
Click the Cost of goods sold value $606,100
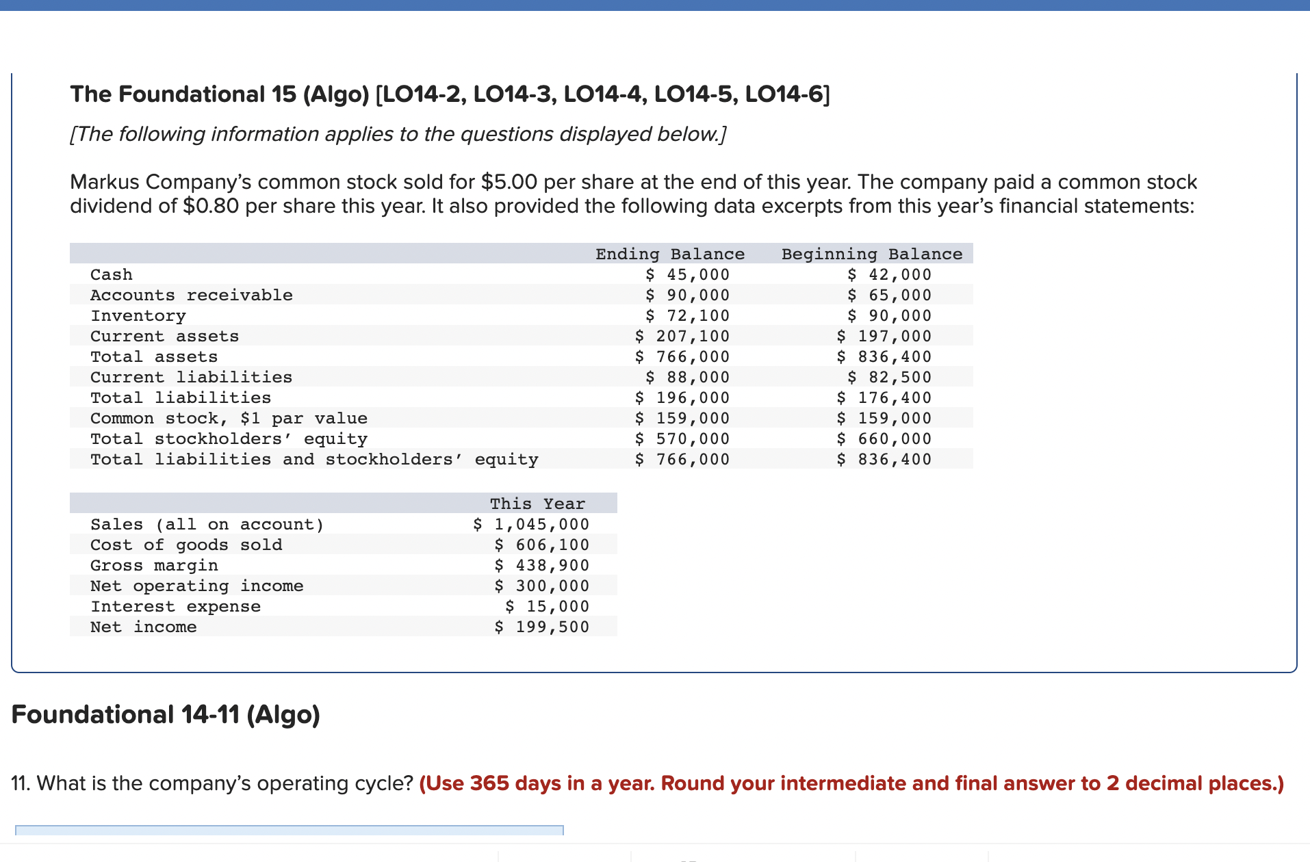point(542,545)
